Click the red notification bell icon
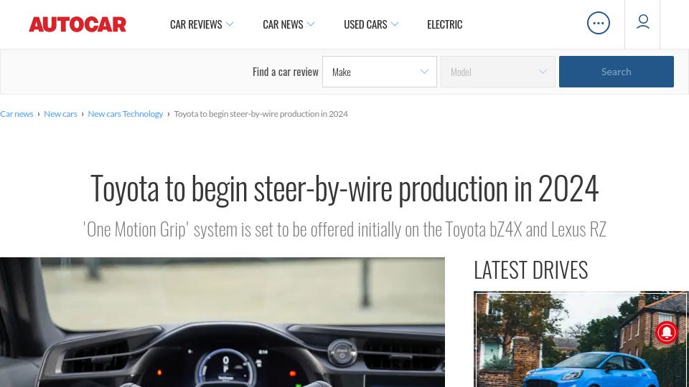Screen dimensions: 689x387 click(x=667, y=333)
